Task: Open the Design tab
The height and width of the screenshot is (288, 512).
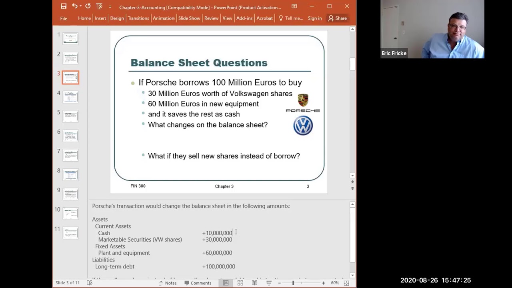Action: 117,18
